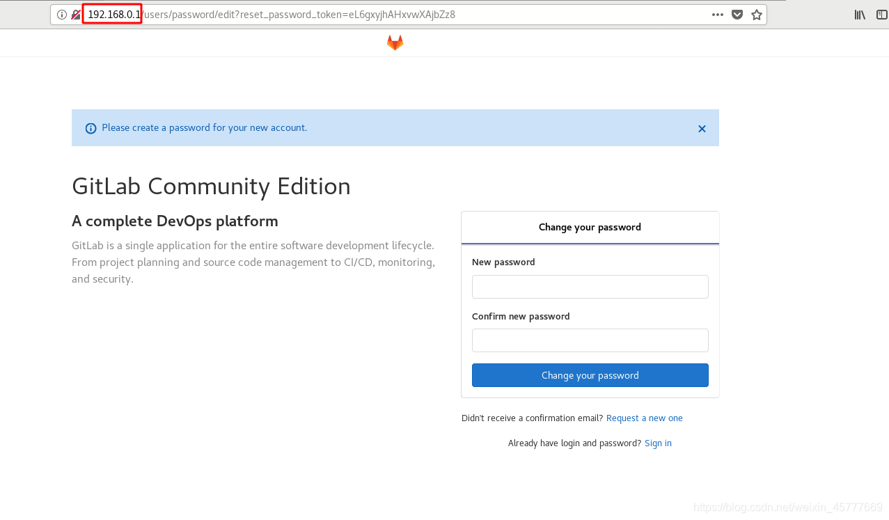Image resolution: width=889 pixels, height=520 pixels.
Task: Click the Pocket save icon
Action: coord(737,15)
